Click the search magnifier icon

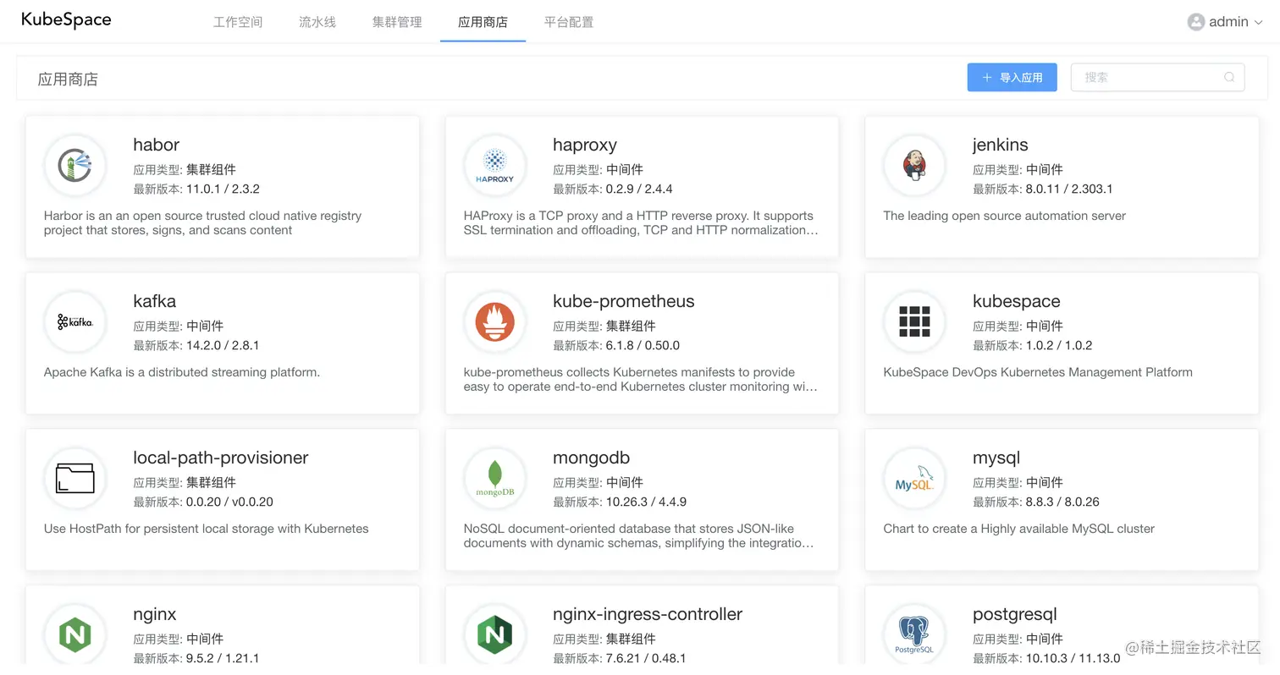tap(1228, 77)
